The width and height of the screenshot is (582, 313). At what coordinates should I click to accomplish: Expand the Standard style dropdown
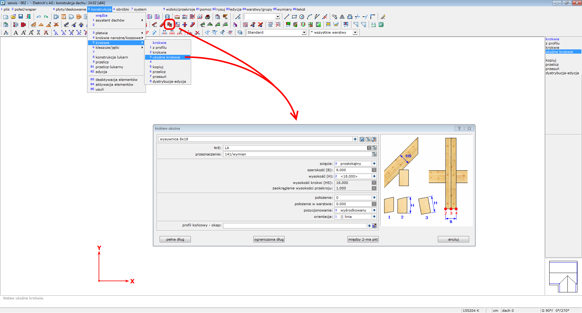click(x=304, y=32)
